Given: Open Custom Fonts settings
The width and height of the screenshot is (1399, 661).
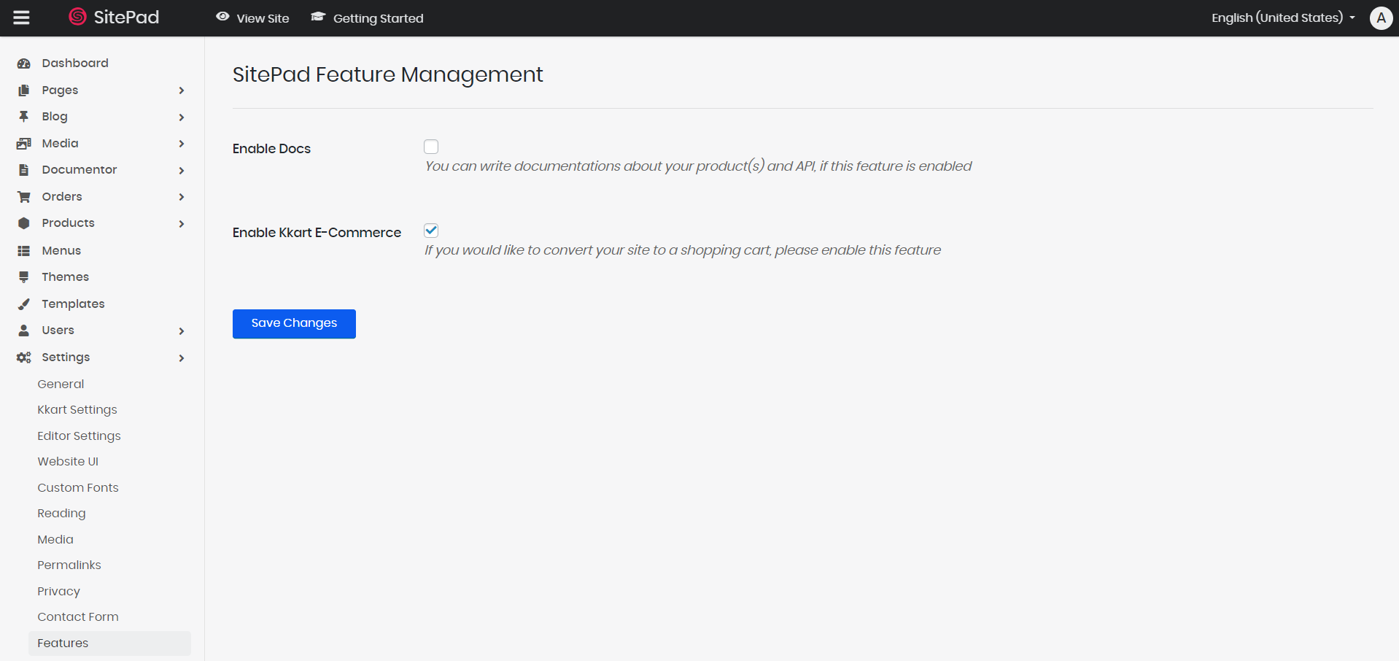Looking at the screenshot, I should pos(78,487).
